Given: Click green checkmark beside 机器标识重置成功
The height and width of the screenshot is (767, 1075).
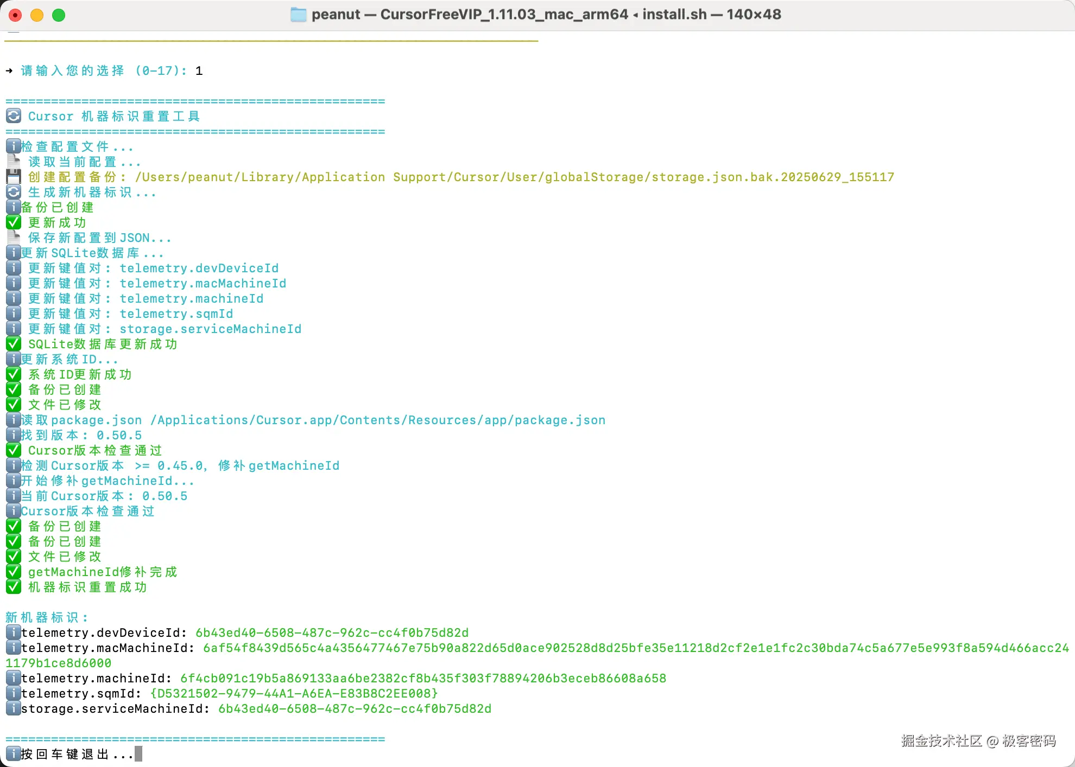Looking at the screenshot, I should [x=14, y=587].
